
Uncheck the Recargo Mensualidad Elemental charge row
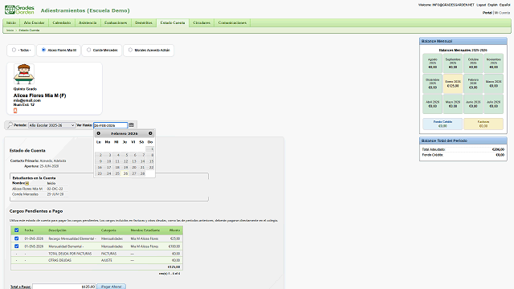(16, 238)
